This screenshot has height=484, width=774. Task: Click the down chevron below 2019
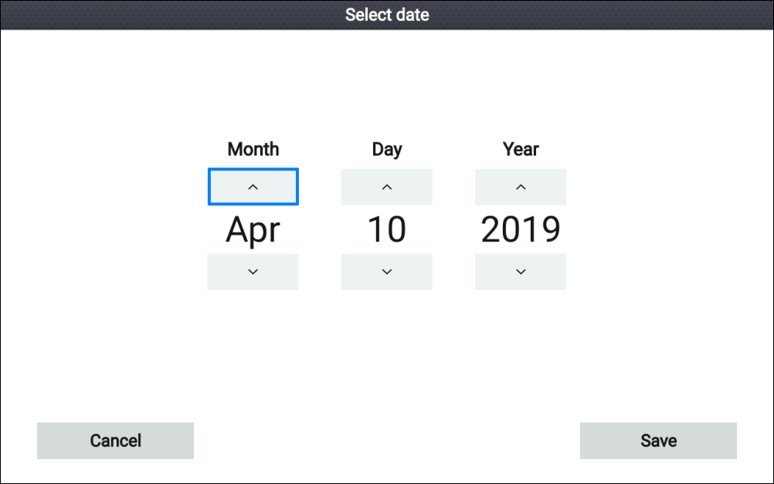click(x=521, y=272)
